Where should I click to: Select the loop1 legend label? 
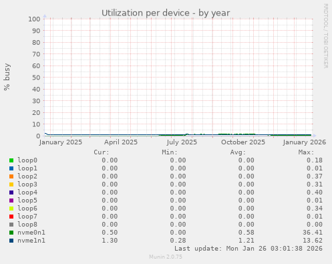tap(27, 168)
